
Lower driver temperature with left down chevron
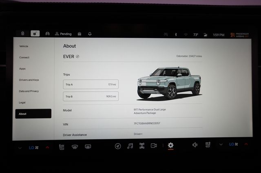coord(20,148)
